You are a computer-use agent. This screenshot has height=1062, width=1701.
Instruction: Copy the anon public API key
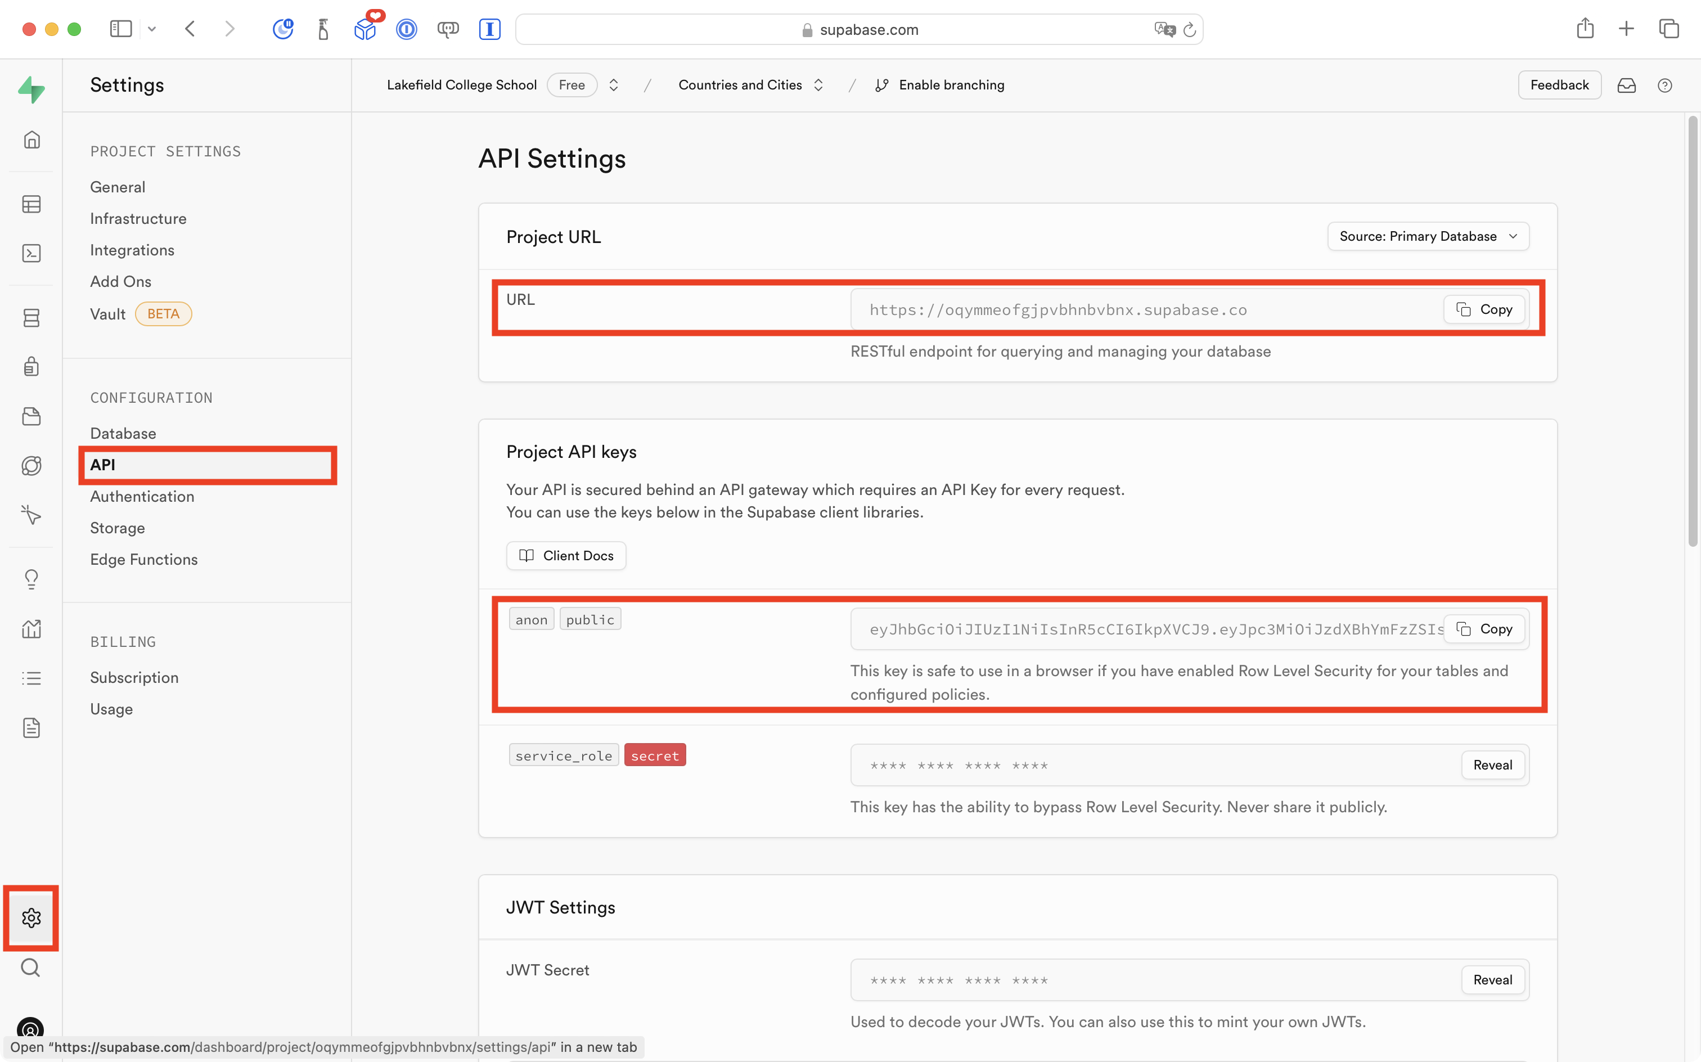pos(1484,629)
